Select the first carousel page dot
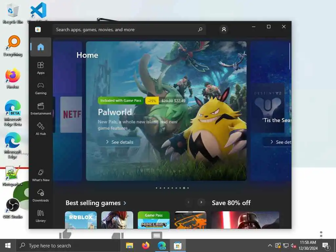The width and height of the screenshot is (336, 252). (157, 188)
